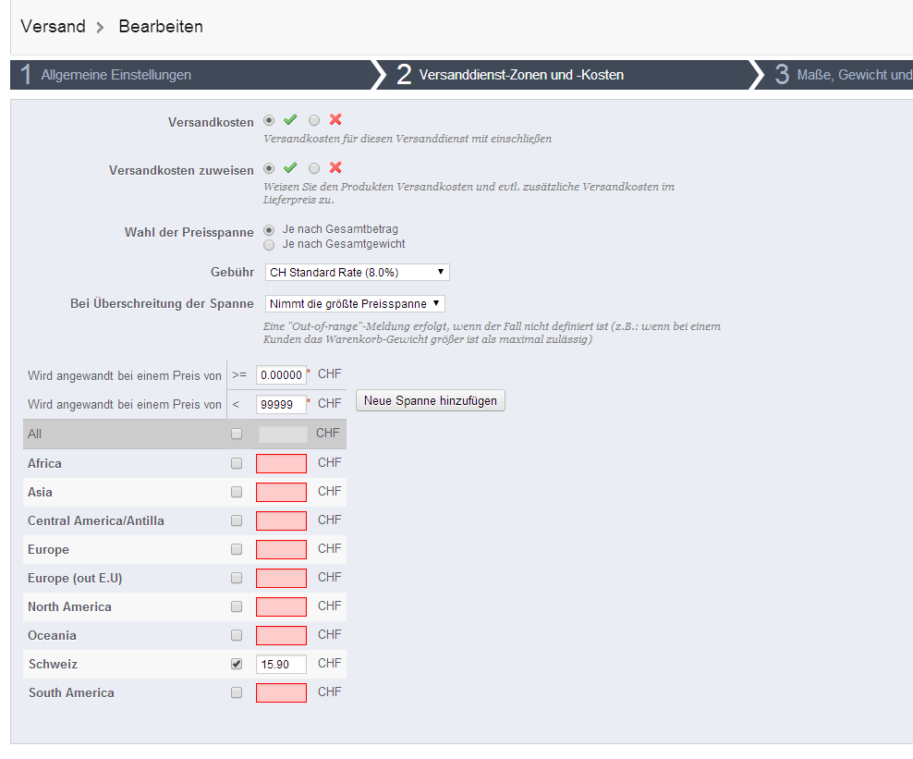Click the Europe (out E.U) price field
Screen dimensions: 913x759
pos(281,578)
